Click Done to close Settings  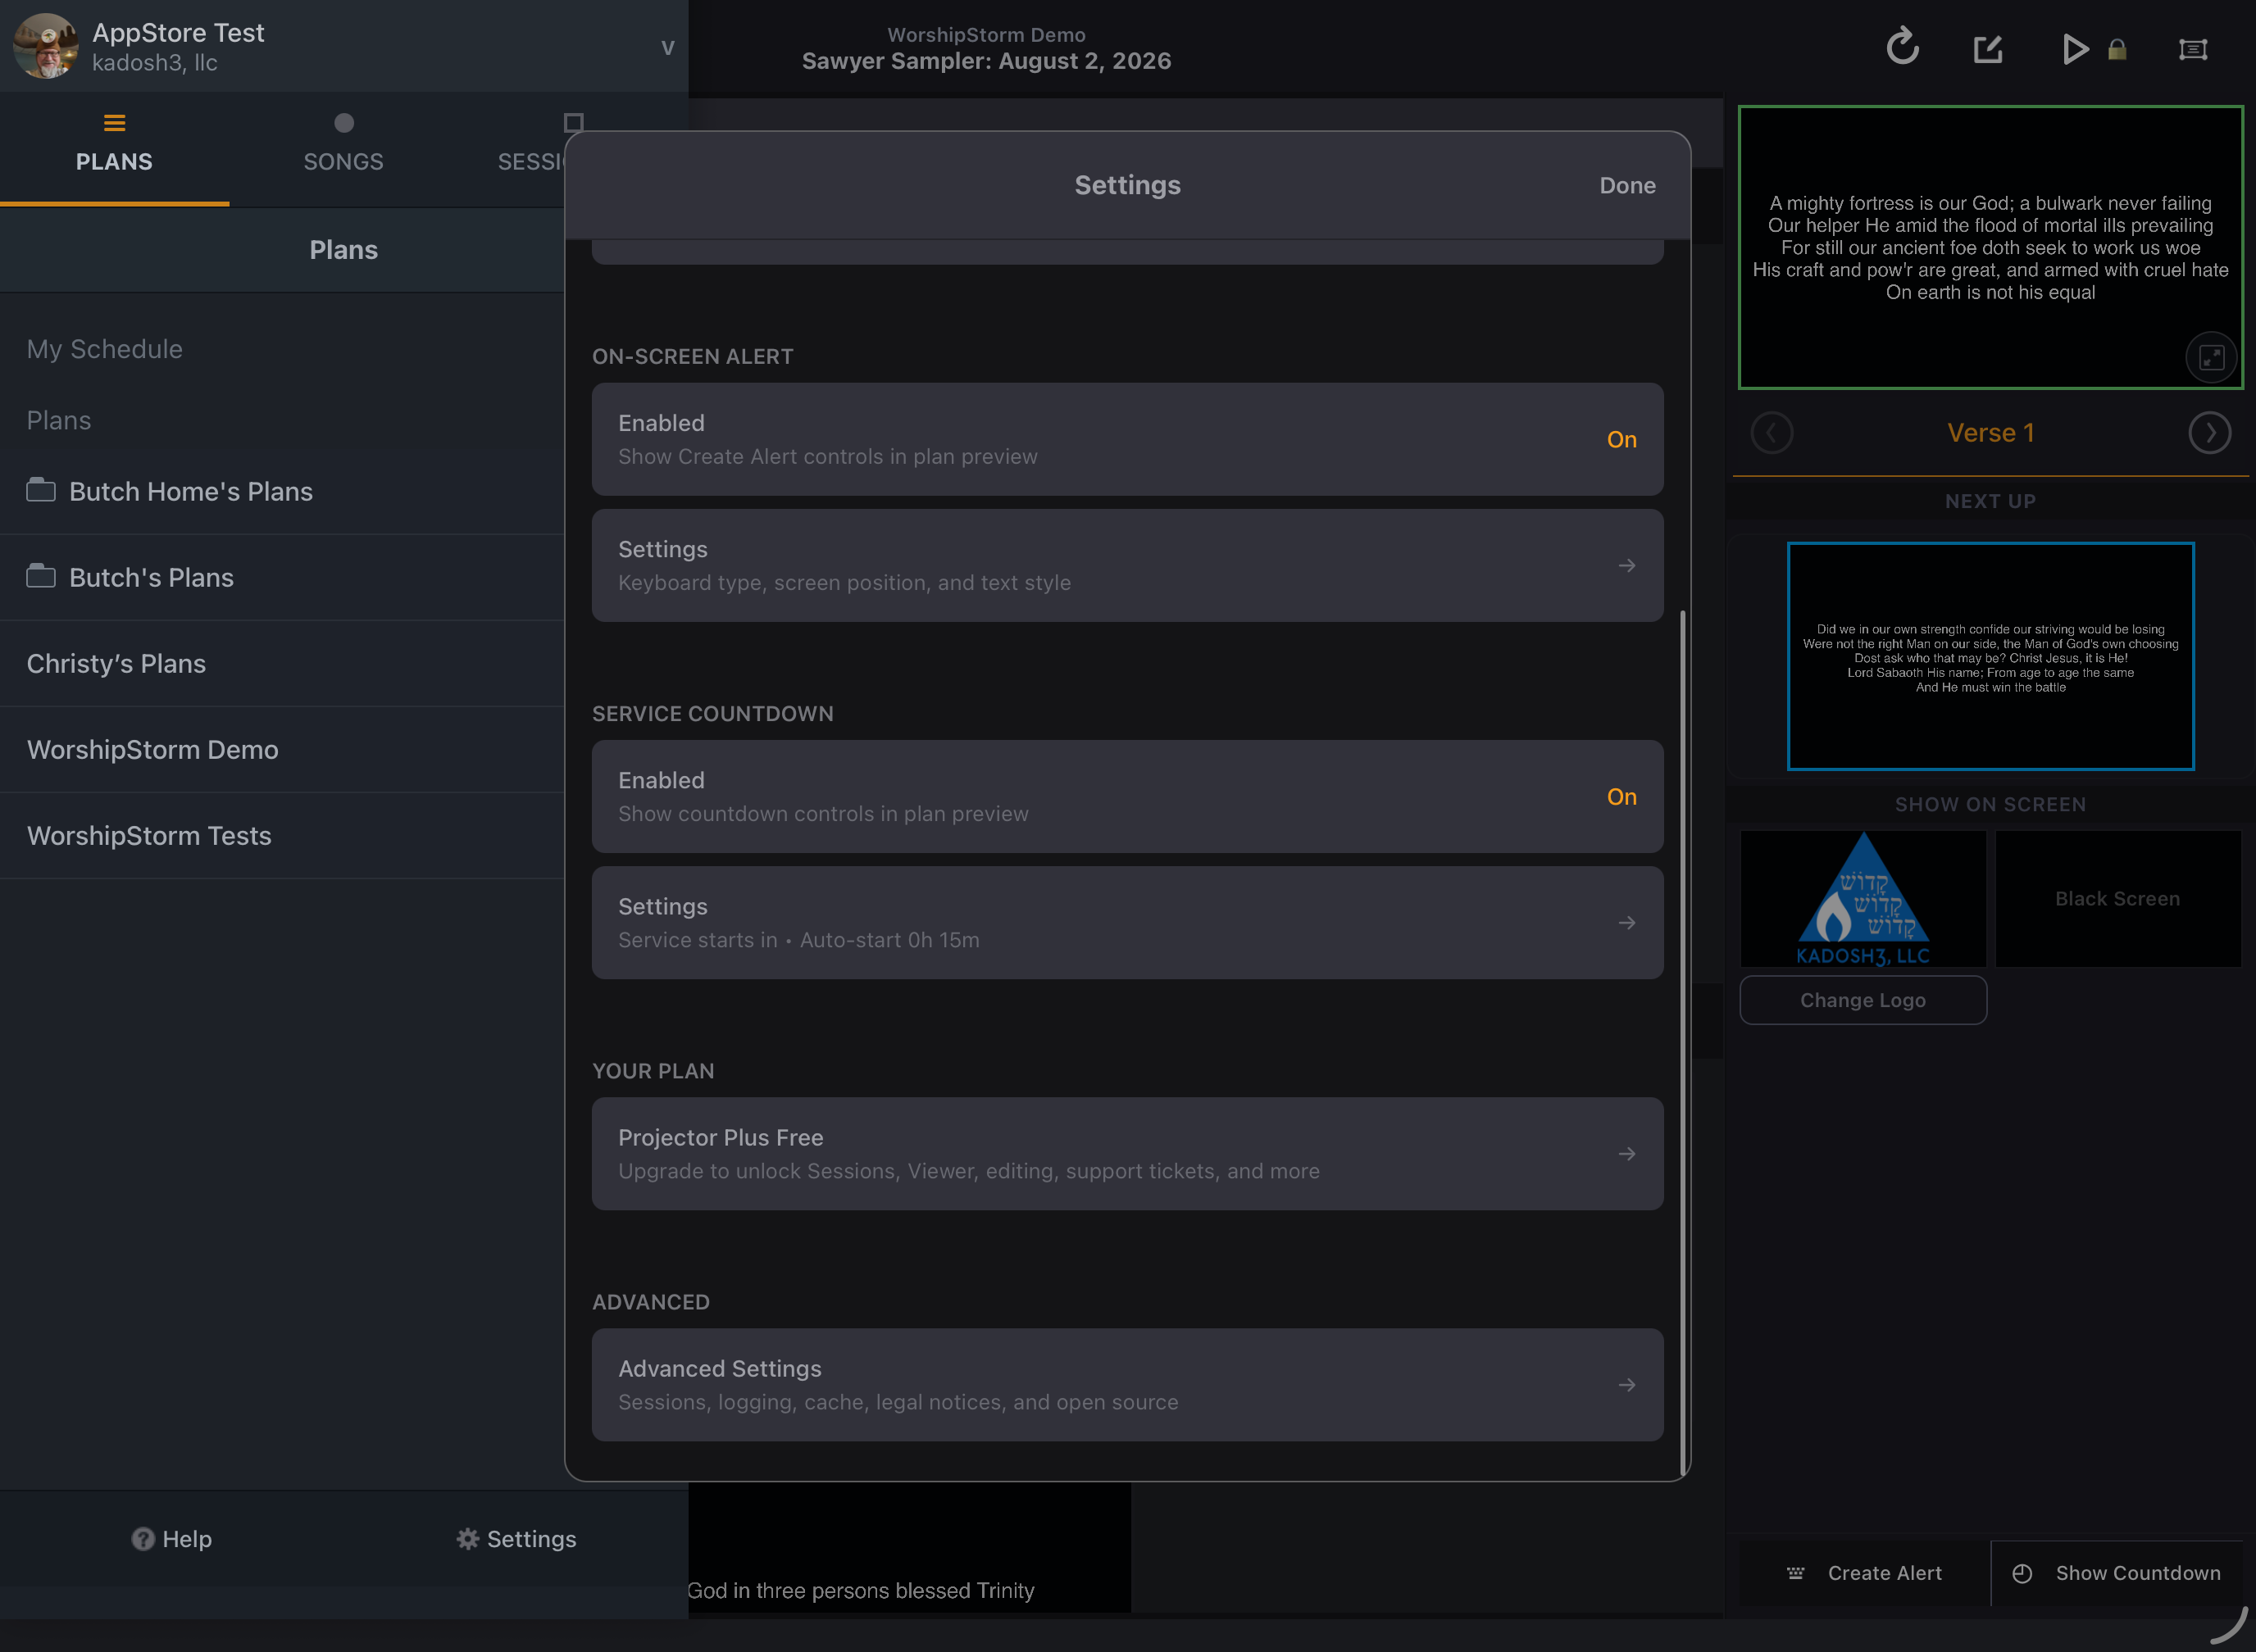1626,185
